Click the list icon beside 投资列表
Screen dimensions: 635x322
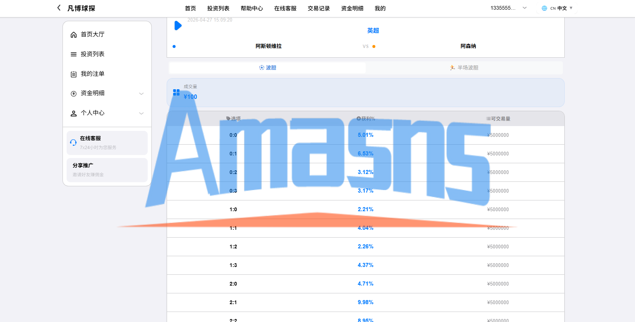pyautogui.click(x=74, y=54)
